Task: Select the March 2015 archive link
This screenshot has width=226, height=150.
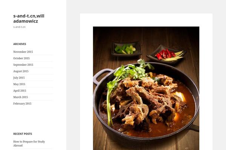Action: [20, 97]
